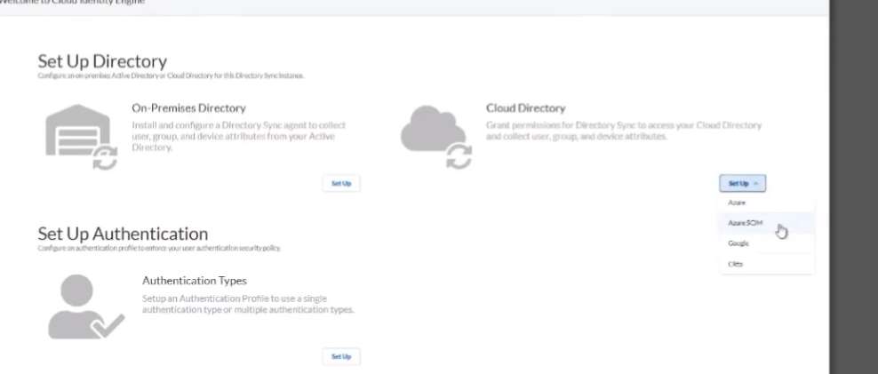Choose Azure from the dropdown menu
The height and width of the screenshot is (374, 878).
coord(767,203)
